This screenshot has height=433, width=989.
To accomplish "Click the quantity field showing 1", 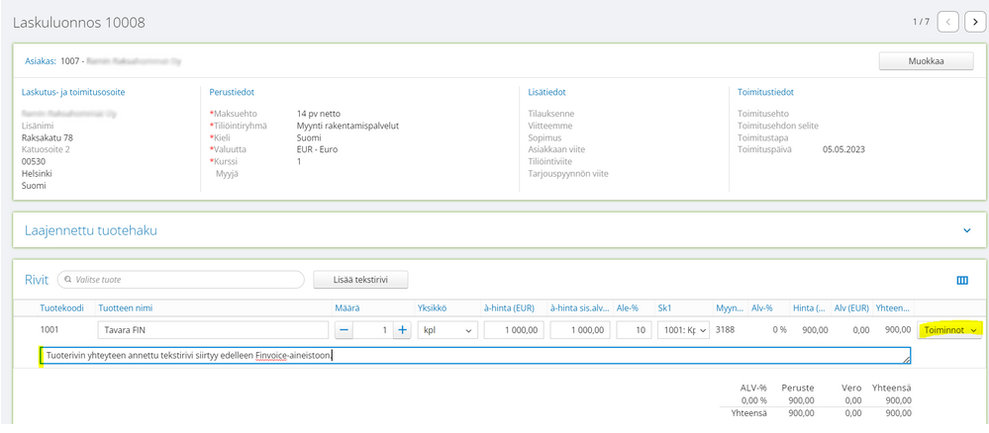I will coord(372,329).
